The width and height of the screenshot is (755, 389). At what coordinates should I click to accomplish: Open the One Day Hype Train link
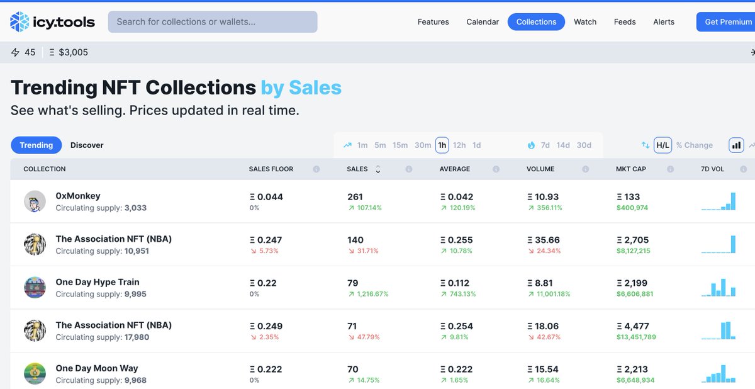[98, 282]
